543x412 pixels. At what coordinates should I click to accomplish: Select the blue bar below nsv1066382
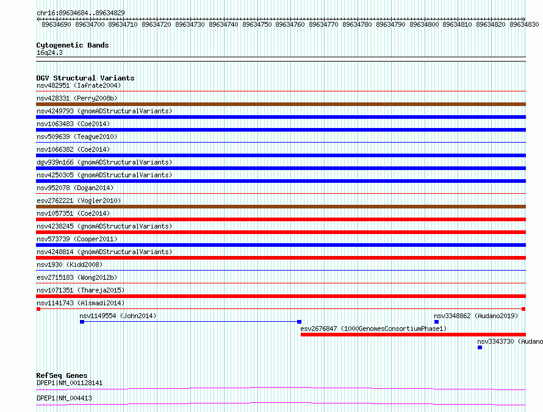[x=281, y=155]
